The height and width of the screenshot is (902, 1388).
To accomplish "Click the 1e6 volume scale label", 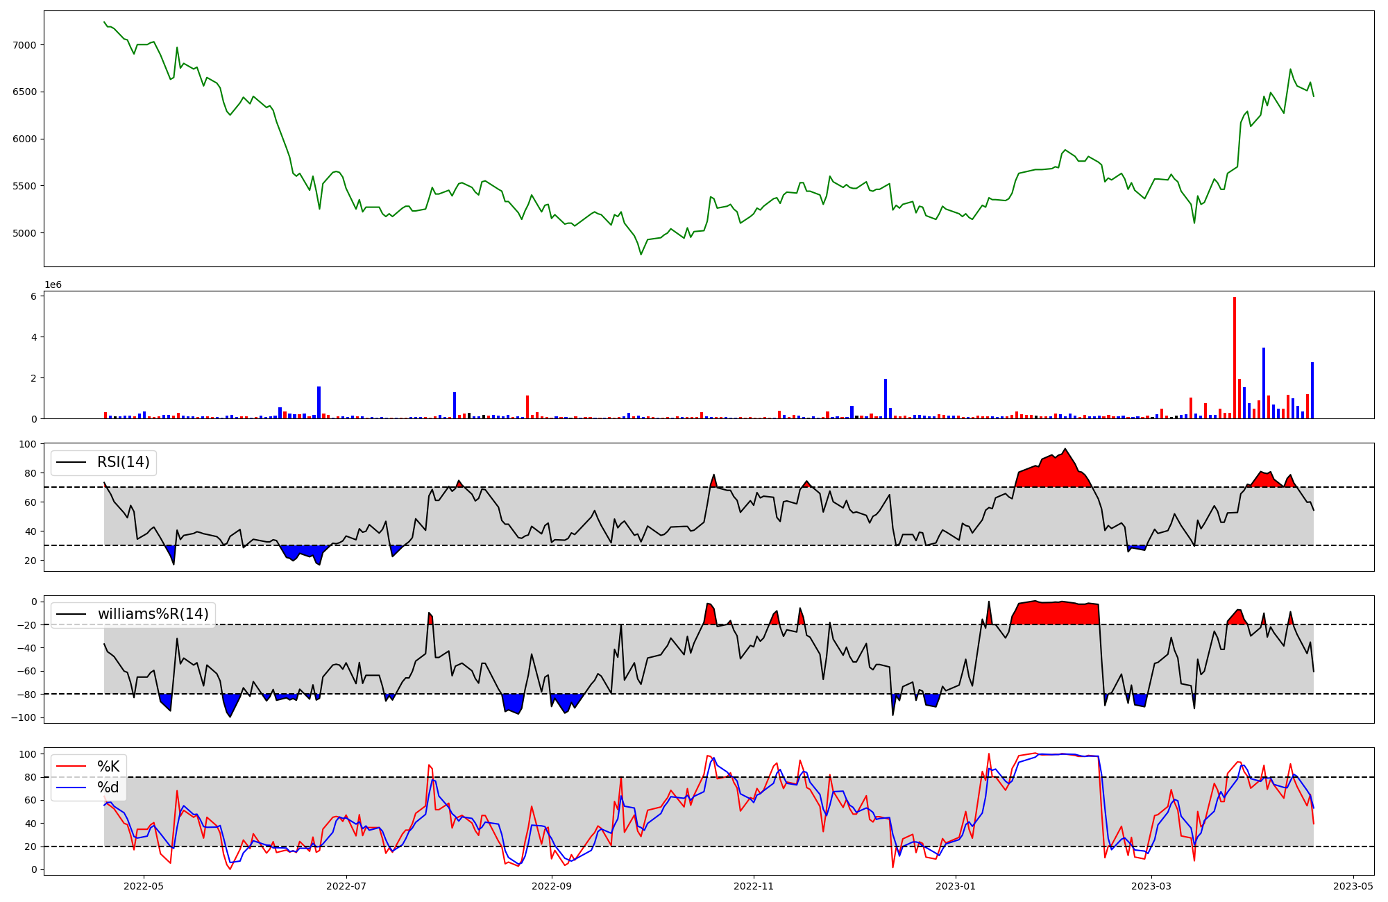I will coord(53,285).
